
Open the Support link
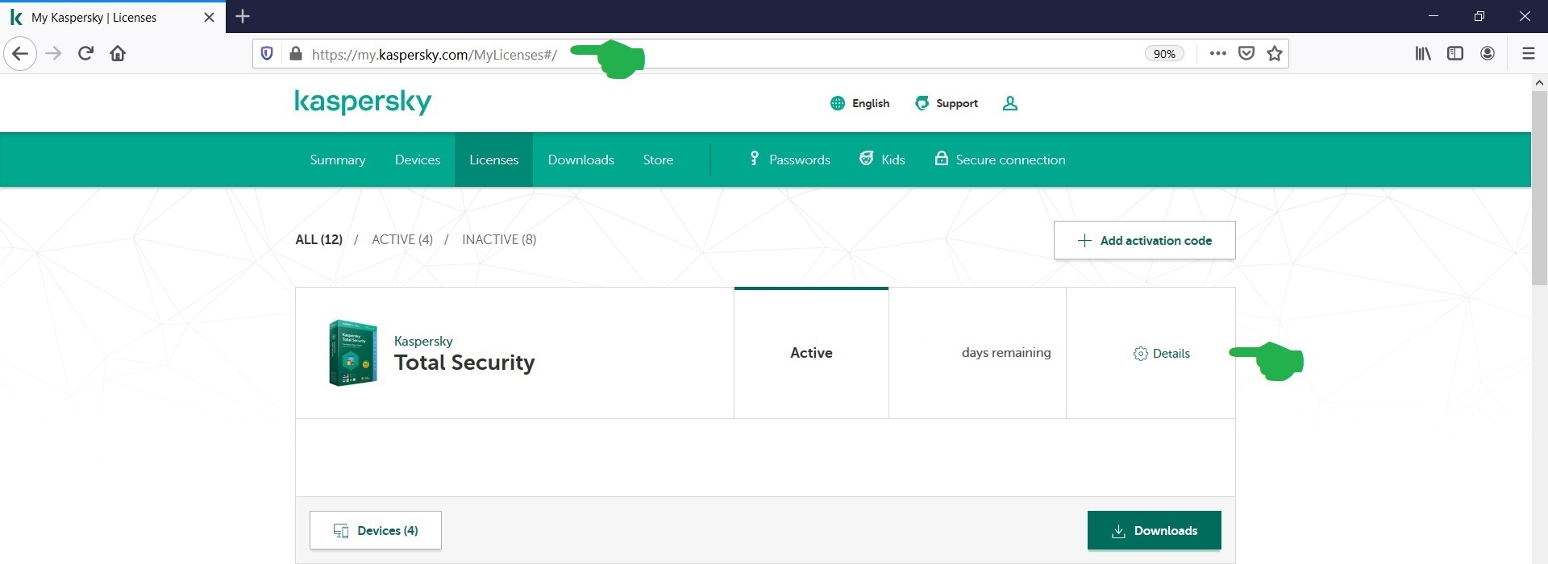(x=947, y=103)
